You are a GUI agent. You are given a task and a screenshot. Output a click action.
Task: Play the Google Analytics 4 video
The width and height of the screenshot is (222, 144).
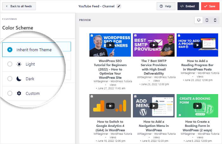click(x=110, y=106)
